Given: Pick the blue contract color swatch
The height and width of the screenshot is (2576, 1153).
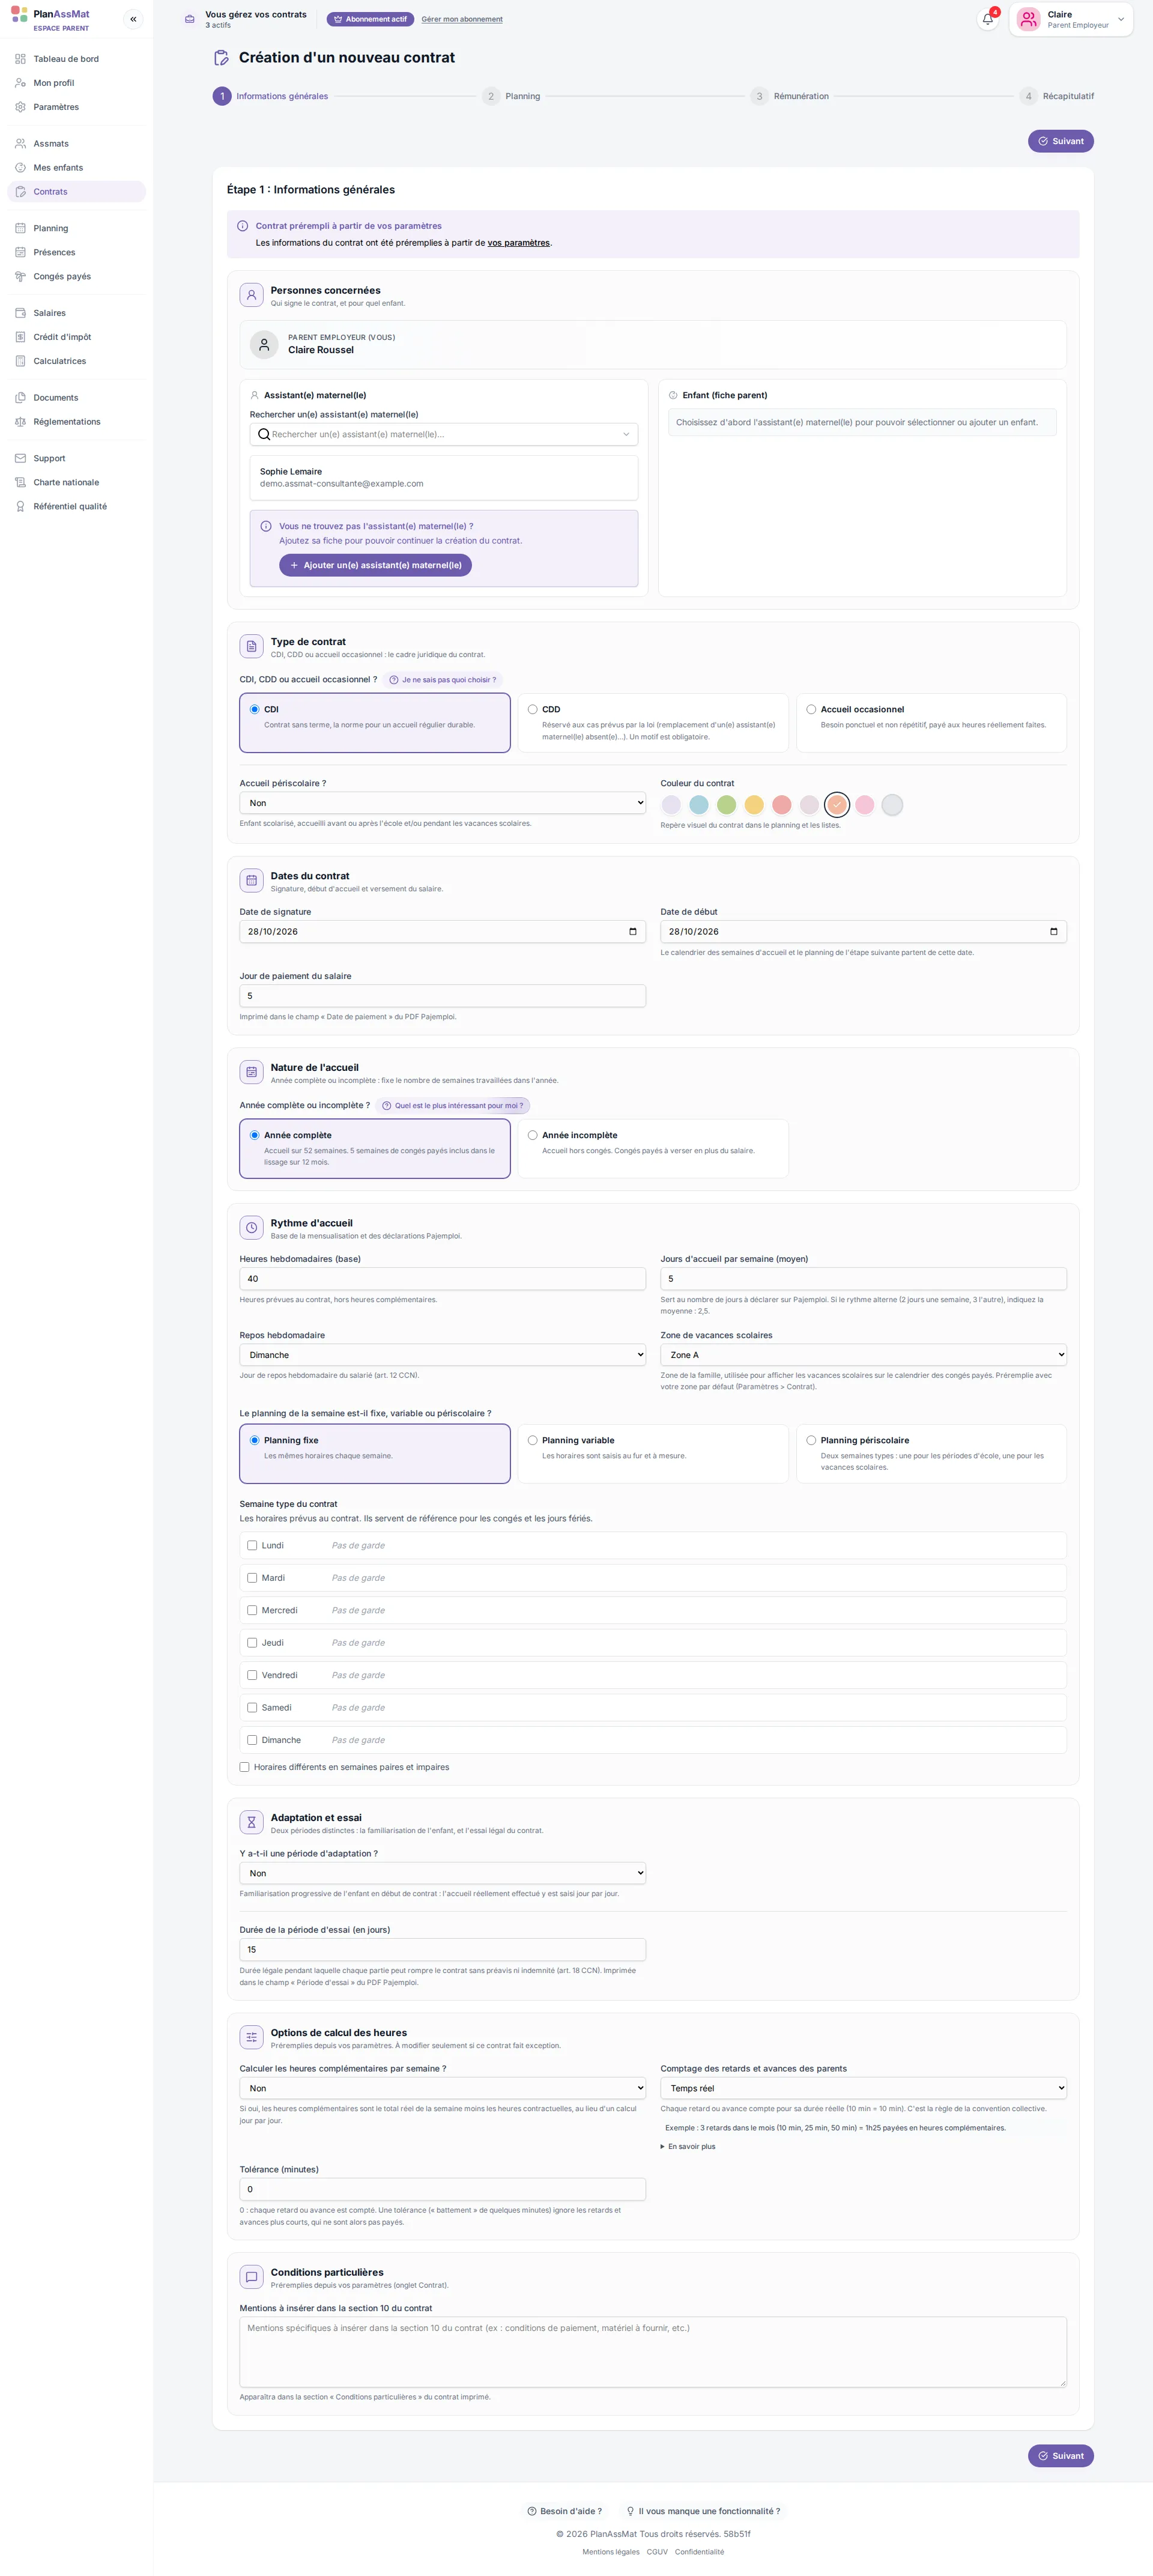Looking at the screenshot, I should point(699,804).
